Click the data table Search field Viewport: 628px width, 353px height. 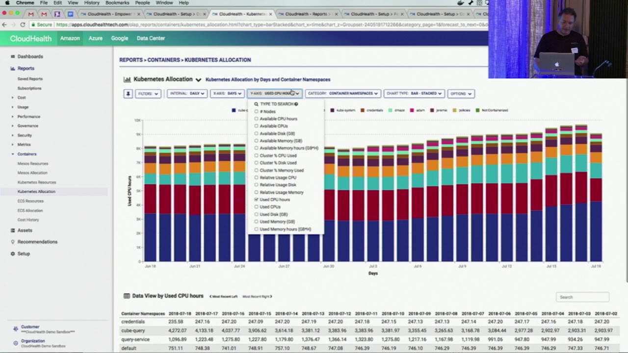click(x=582, y=297)
